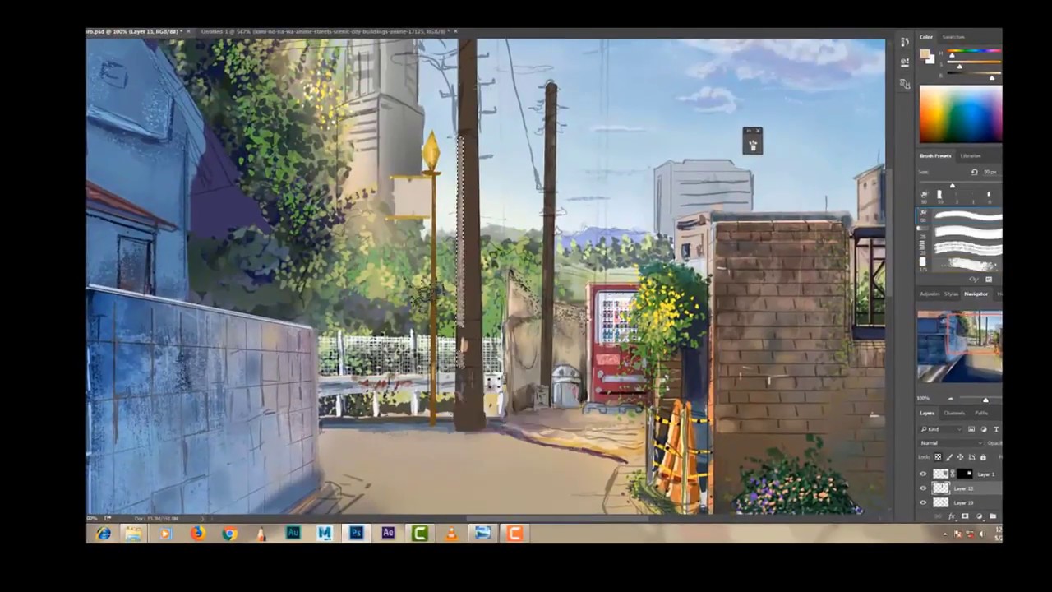Hide Layer 19 using its eye icon
The height and width of the screenshot is (592, 1052).
point(923,502)
